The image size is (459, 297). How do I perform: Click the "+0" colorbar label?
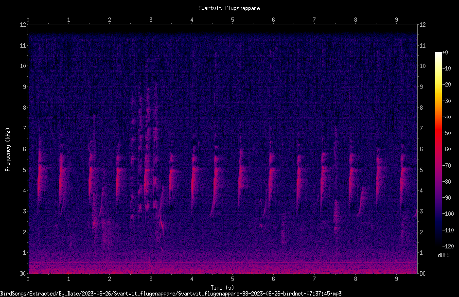click(445, 52)
